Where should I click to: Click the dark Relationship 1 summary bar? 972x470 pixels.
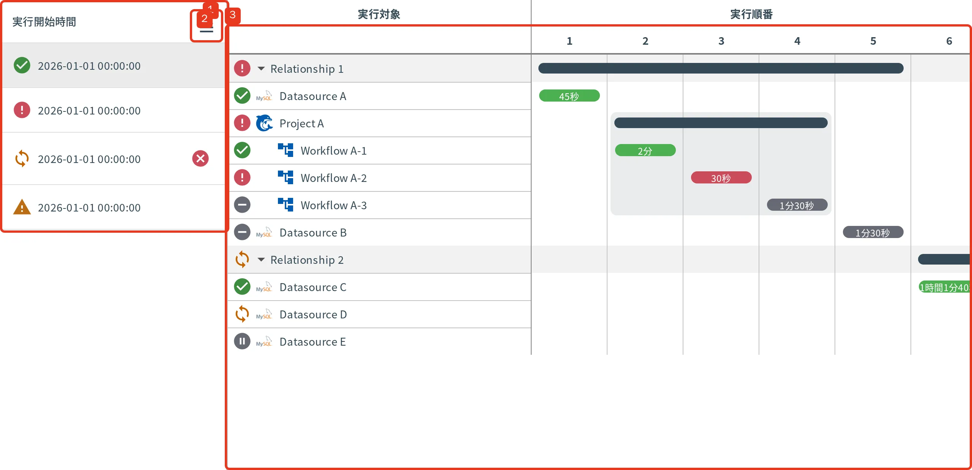coord(721,68)
